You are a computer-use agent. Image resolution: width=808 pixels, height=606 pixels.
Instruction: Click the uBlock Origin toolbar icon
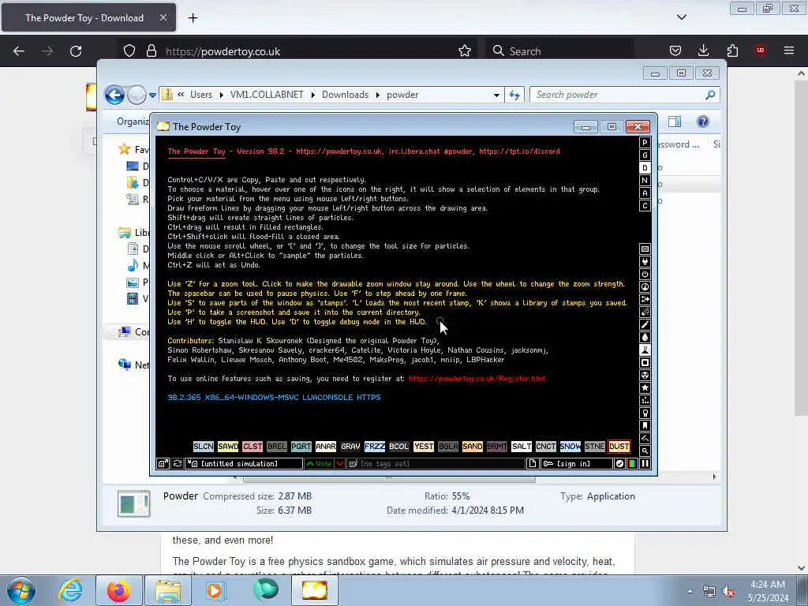pyautogui.click(x=760, y=50)
